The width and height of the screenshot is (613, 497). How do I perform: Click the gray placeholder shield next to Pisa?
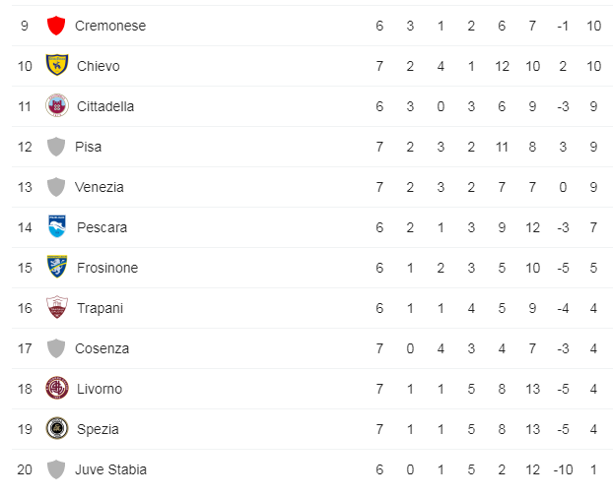tap(56, 147)
